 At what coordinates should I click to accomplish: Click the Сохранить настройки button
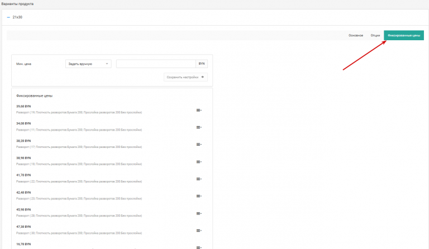[185, 77]
